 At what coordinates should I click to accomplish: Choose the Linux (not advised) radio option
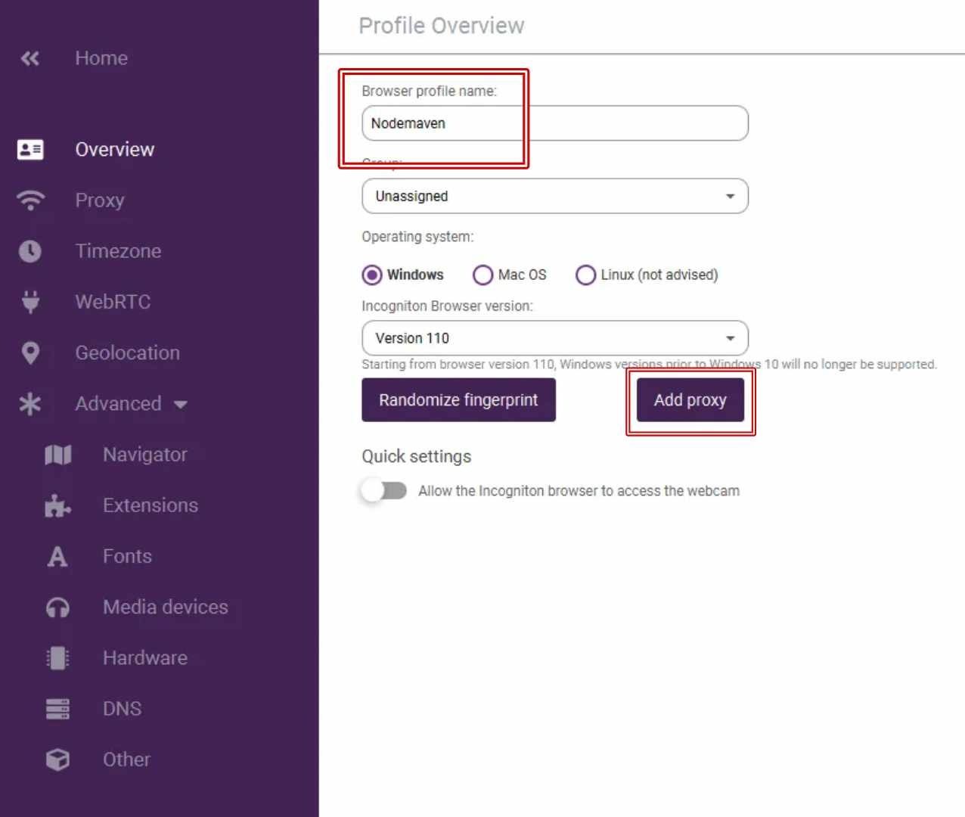point(585,275)
